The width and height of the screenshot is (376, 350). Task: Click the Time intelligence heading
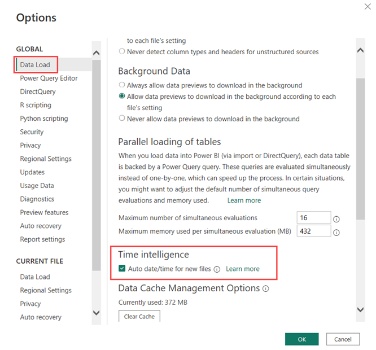154,255
